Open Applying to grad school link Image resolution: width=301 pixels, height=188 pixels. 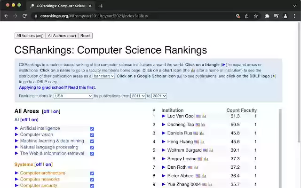(57, 87)
